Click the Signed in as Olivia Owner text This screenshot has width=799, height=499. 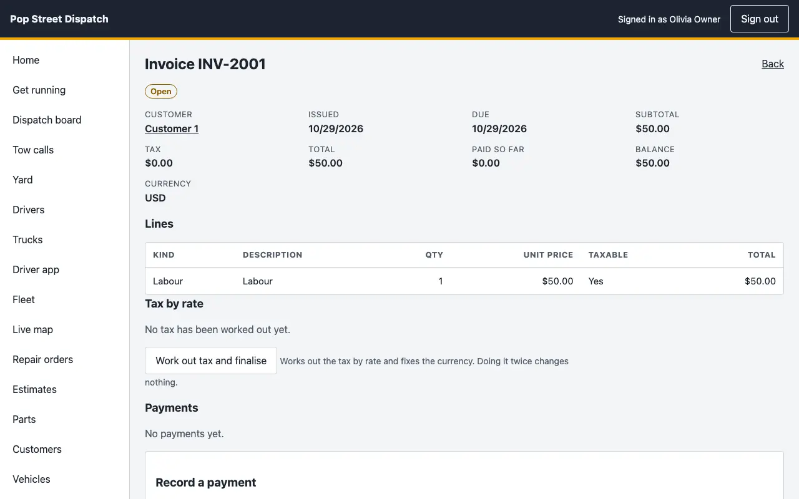coord(669,19)
